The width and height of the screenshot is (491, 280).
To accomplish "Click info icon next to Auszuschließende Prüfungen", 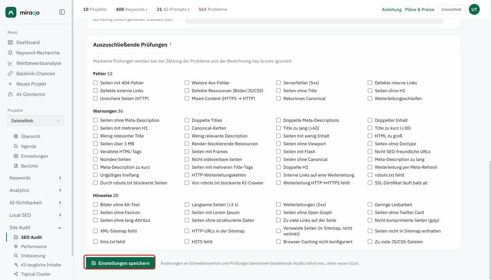I will tap(170, 44).
